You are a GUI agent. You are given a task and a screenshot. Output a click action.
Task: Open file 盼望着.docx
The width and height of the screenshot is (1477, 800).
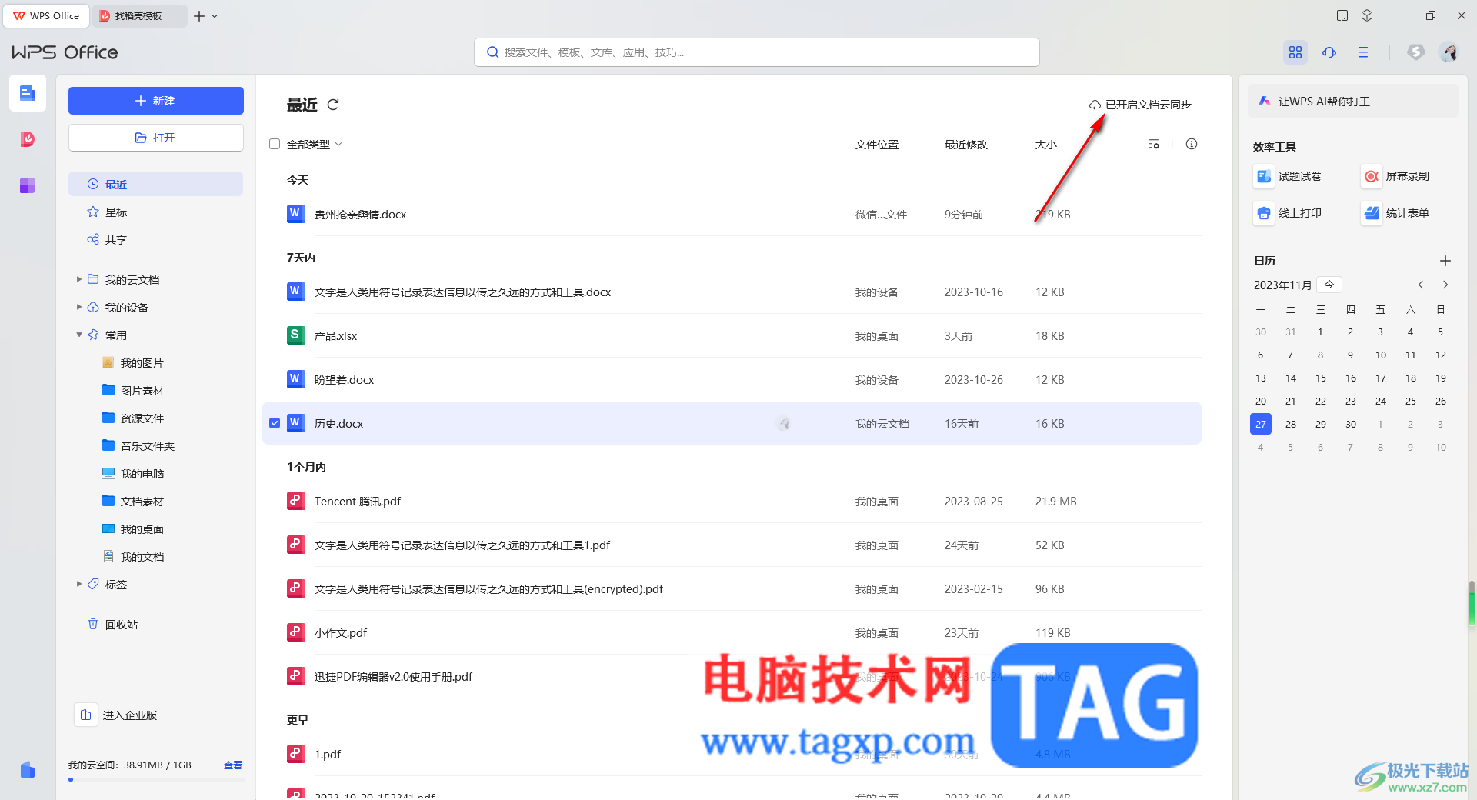[344, 380]
